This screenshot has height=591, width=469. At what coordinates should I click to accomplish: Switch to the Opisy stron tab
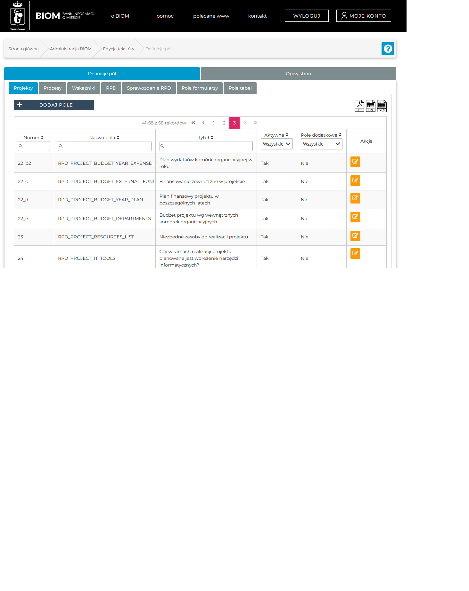pos(298,74)
